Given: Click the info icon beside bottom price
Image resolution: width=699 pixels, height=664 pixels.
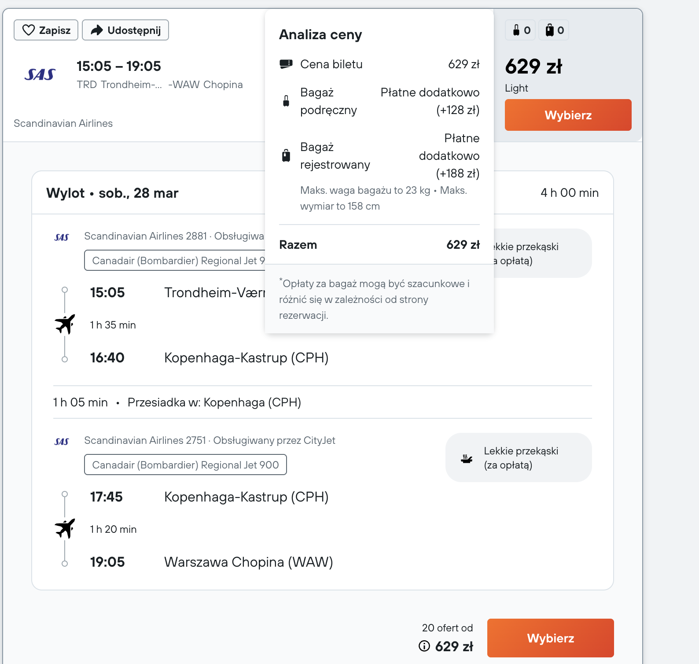Looking at the screenshot, I should click(x=424, y=646).
